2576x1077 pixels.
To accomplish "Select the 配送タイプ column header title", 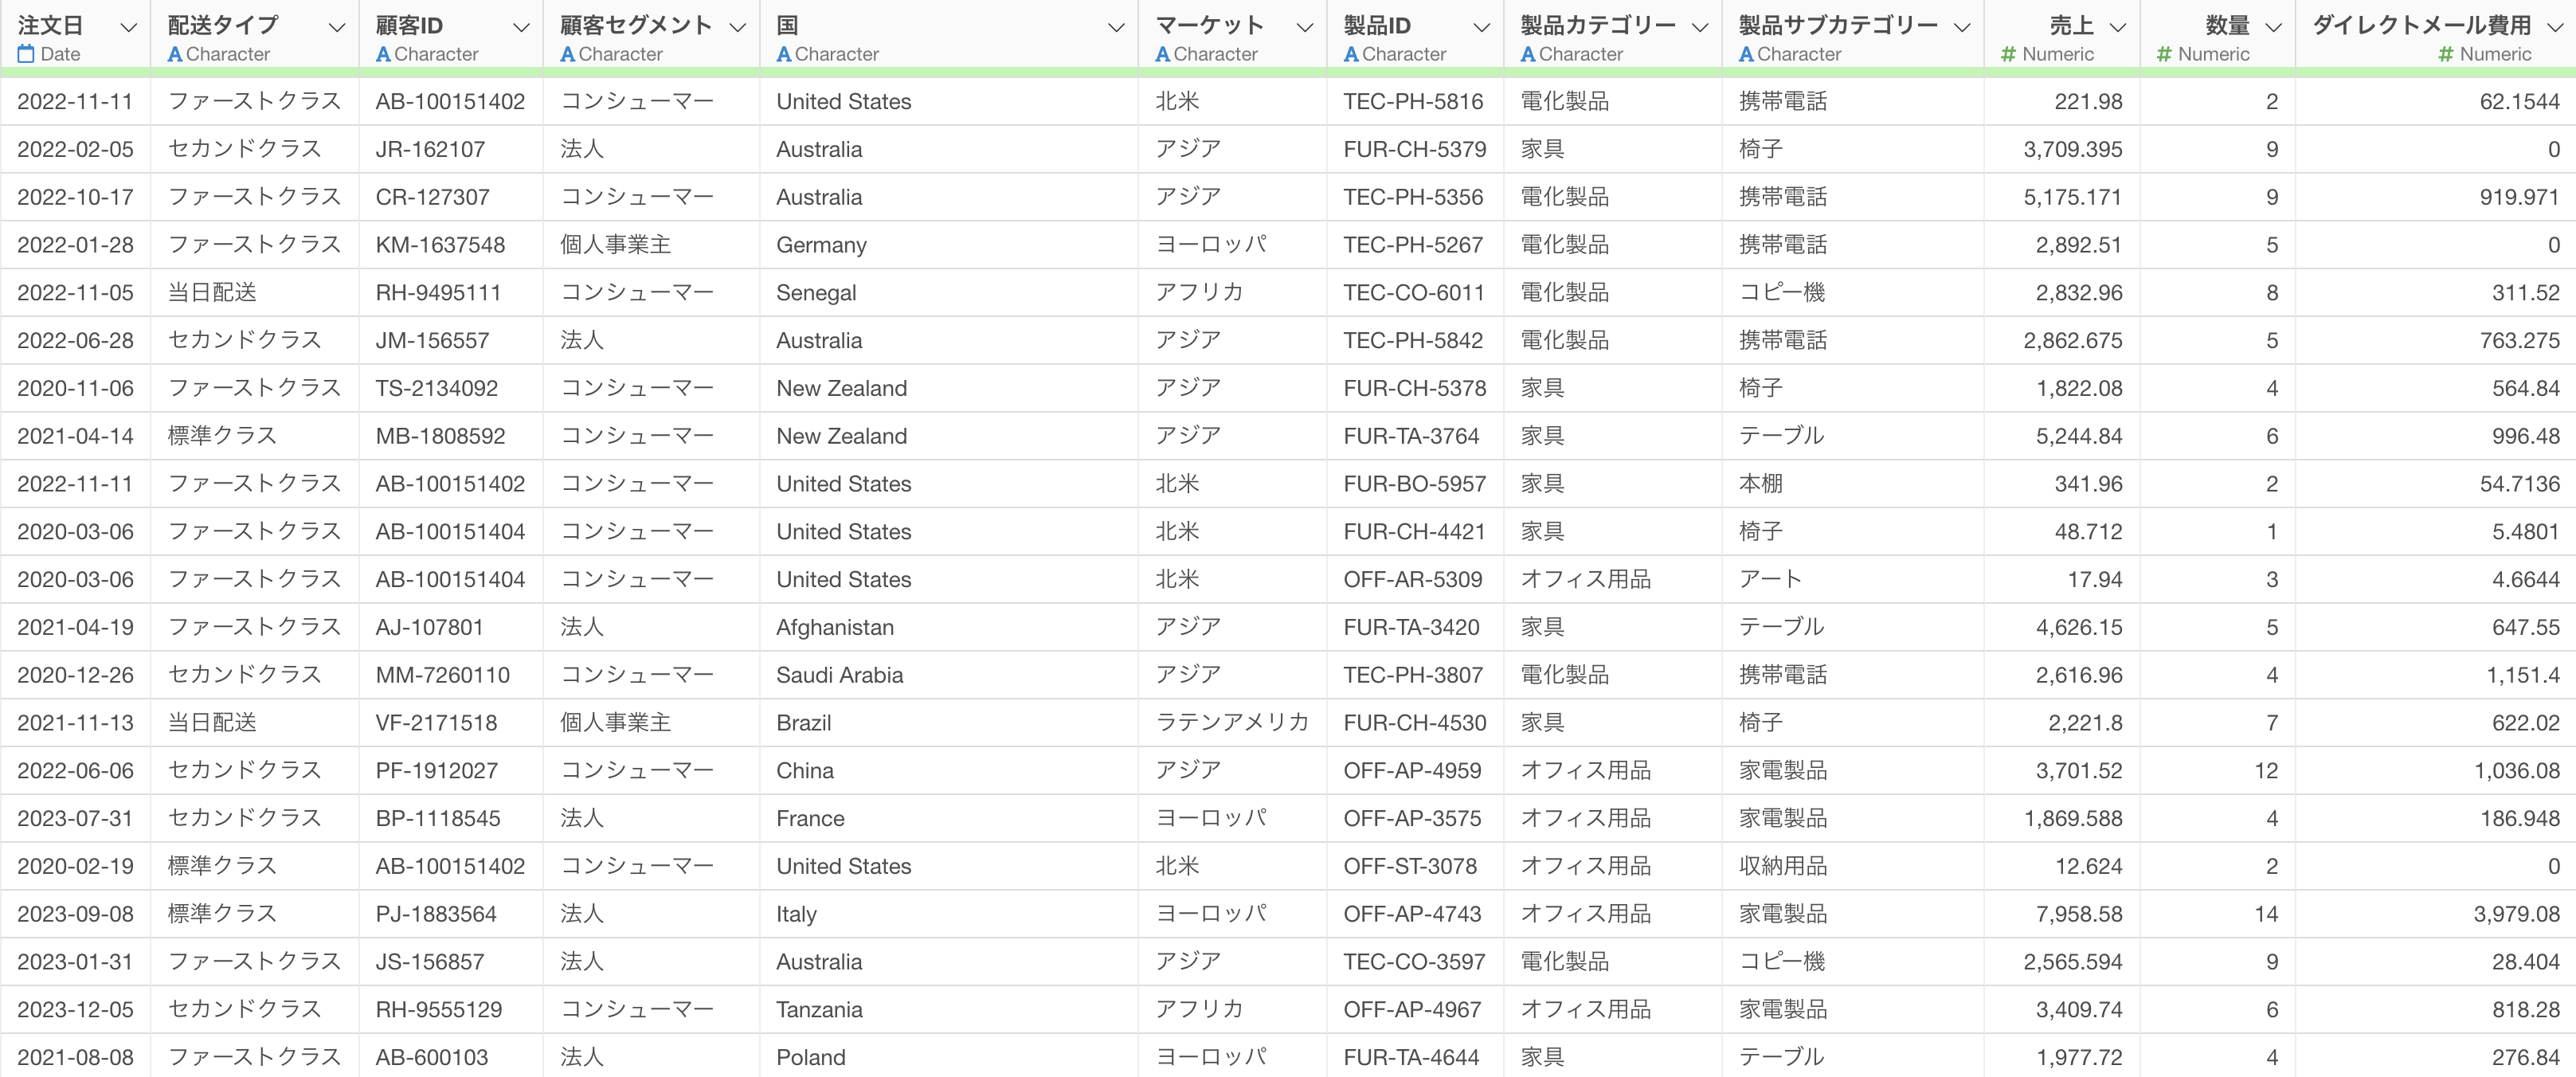I will pos(223,25).
